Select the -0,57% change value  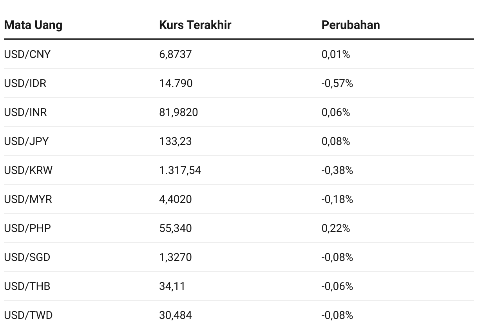(337, 83)
